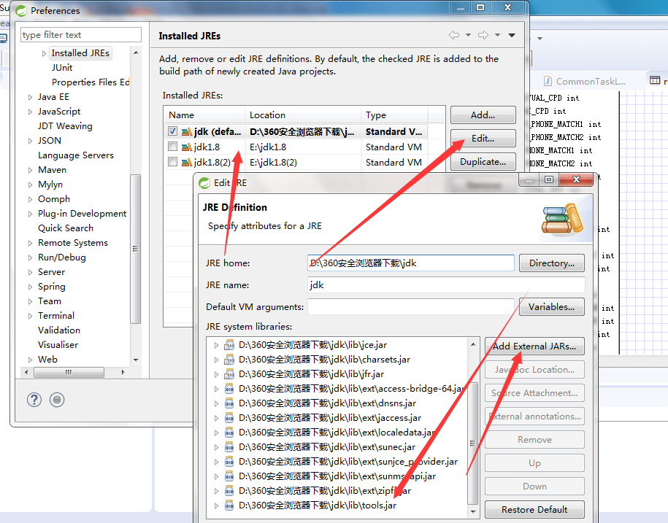Click the jar icon next to charsets.jar
Viewport: 668px width, 523px height.
coord(230,358)
